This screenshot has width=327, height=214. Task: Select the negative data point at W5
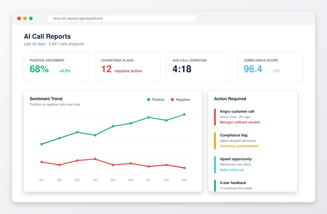113,165
